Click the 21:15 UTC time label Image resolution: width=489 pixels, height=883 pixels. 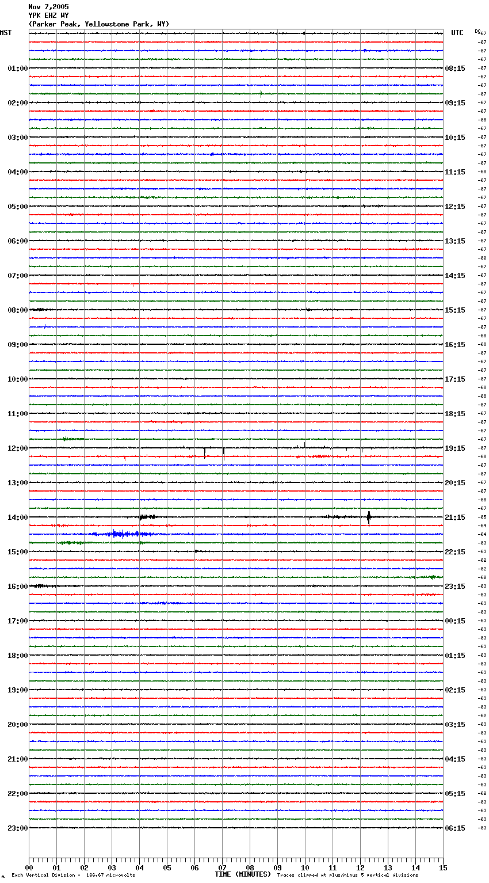point(455,517)
